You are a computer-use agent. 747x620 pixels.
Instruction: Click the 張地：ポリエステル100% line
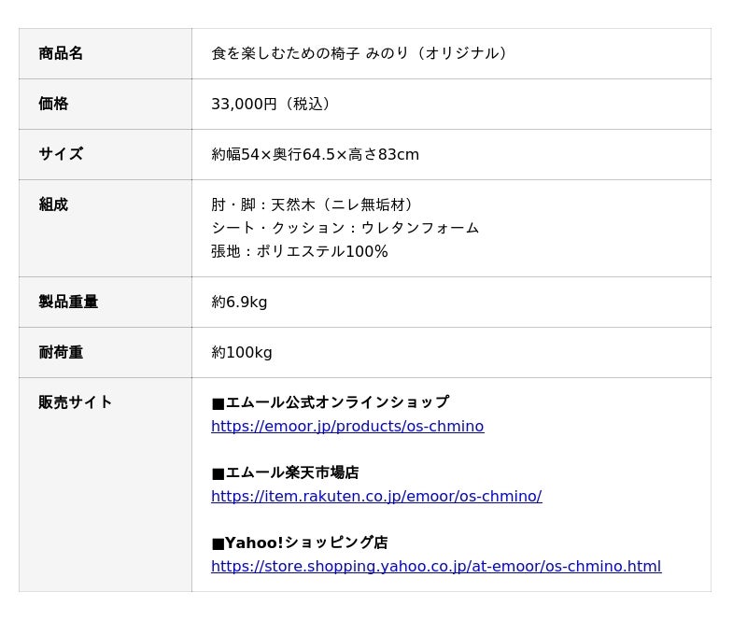point(300,251)
